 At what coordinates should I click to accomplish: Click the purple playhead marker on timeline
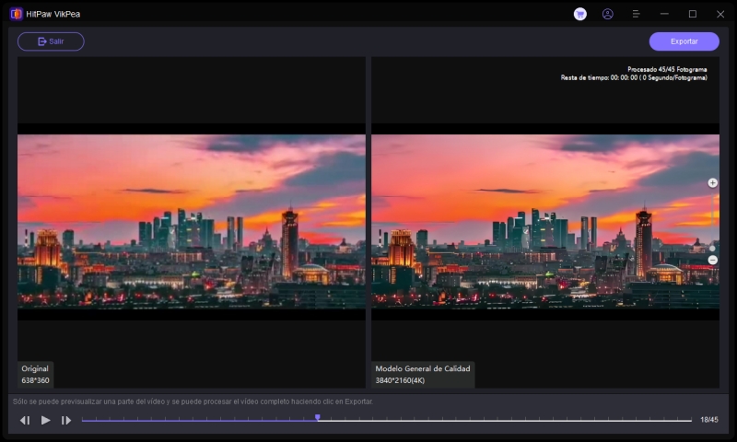(x=318, y=418)
